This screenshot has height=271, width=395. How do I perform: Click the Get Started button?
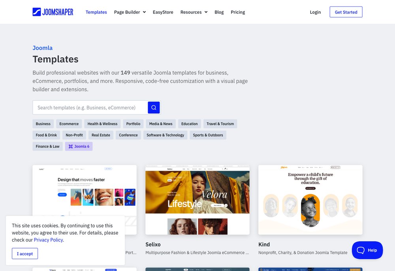(346, 12)
